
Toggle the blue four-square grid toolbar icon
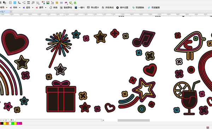click(15, 2)
